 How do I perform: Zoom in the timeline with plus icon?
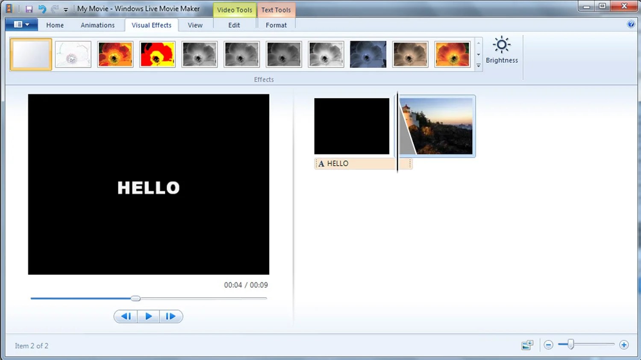623,345
